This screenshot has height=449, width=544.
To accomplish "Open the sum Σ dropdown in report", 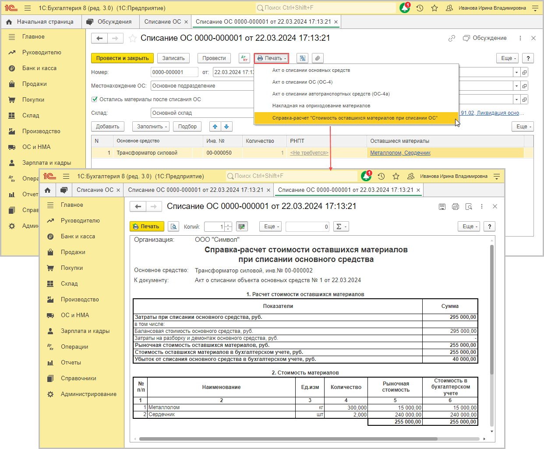I will (x=340, y=226).
